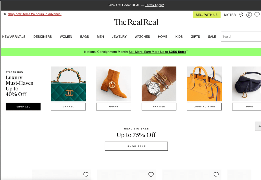Viewport: 261px width, 180px height.
Task: Open the account profile icon
Action: [x=249, y=15]
